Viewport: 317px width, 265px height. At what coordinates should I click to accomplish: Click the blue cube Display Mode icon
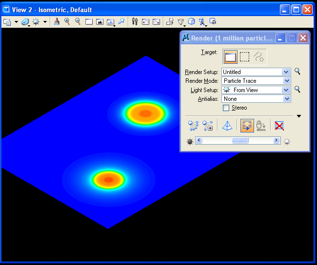(191, 21)
